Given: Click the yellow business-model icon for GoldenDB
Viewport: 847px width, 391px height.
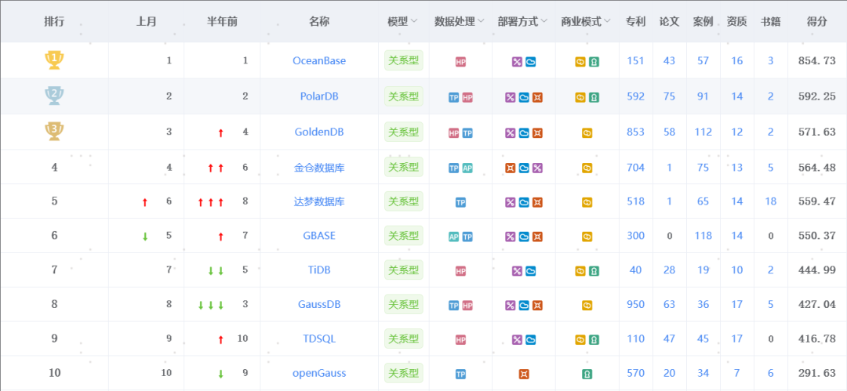Looking at the screenshot, I should (587, 133).
